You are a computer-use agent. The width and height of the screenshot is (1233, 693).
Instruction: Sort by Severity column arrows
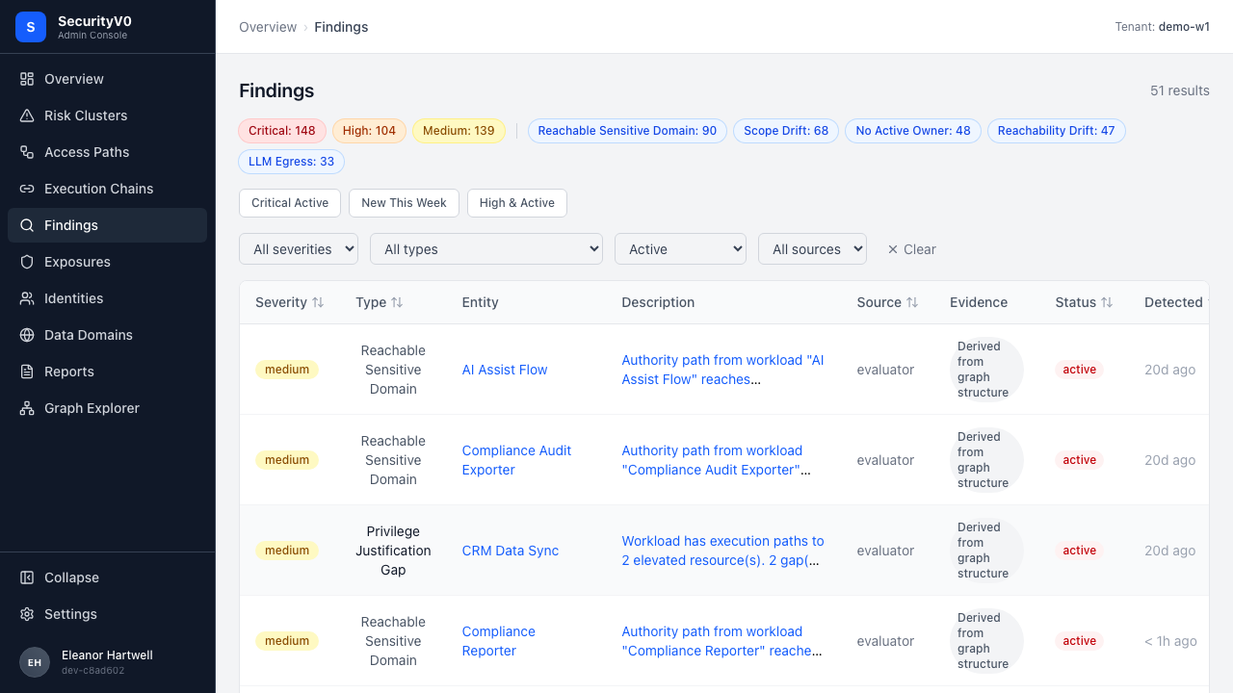pos(318,302)
